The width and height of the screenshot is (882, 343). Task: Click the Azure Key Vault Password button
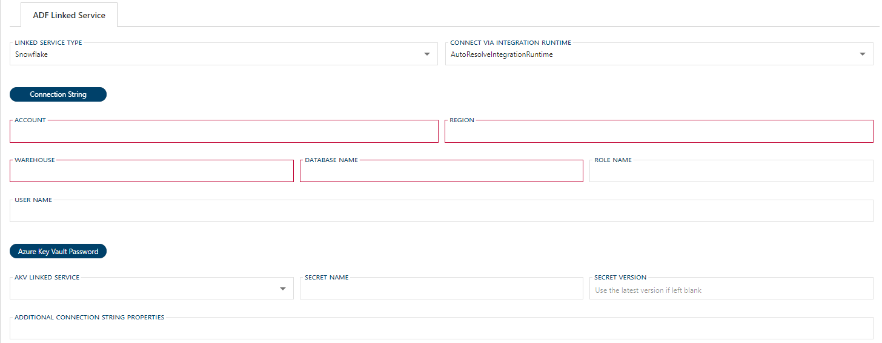point(58,252)
